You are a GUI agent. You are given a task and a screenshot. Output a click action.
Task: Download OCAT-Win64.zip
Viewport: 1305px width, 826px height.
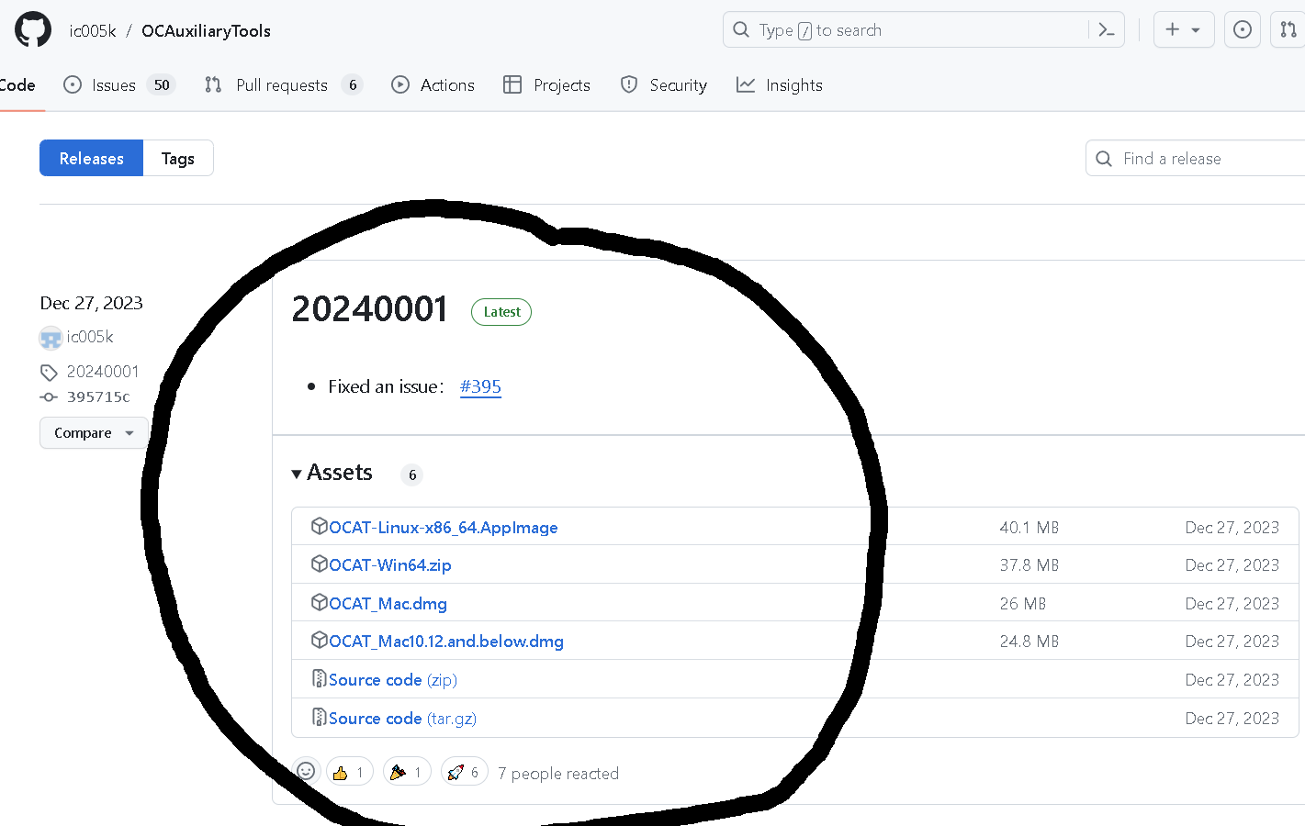(390, 565)
